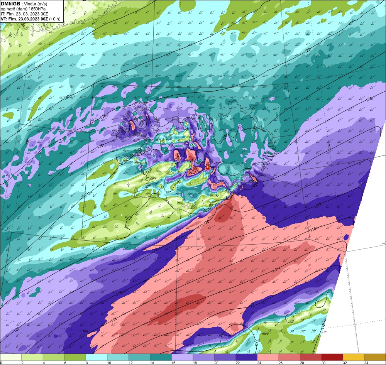
Task: Choose the 12–14 m/s teal legend swatch
Action: (x=139, y=357)
